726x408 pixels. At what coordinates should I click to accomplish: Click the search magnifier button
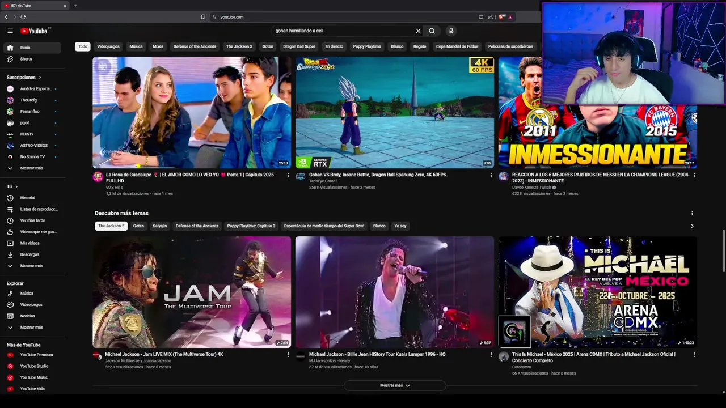432,31
